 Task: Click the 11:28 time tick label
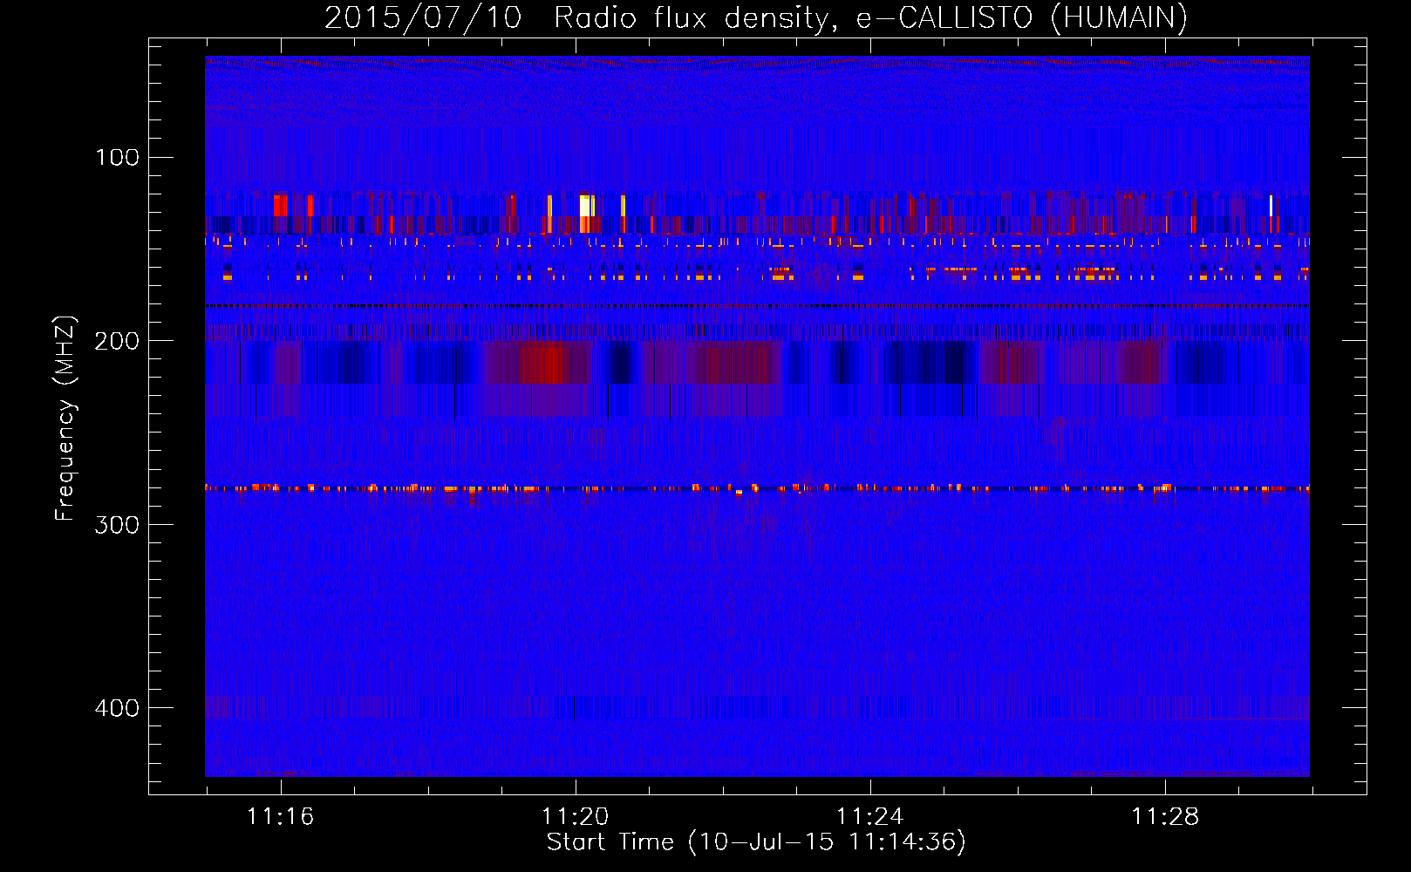(x=1164, y=817)
